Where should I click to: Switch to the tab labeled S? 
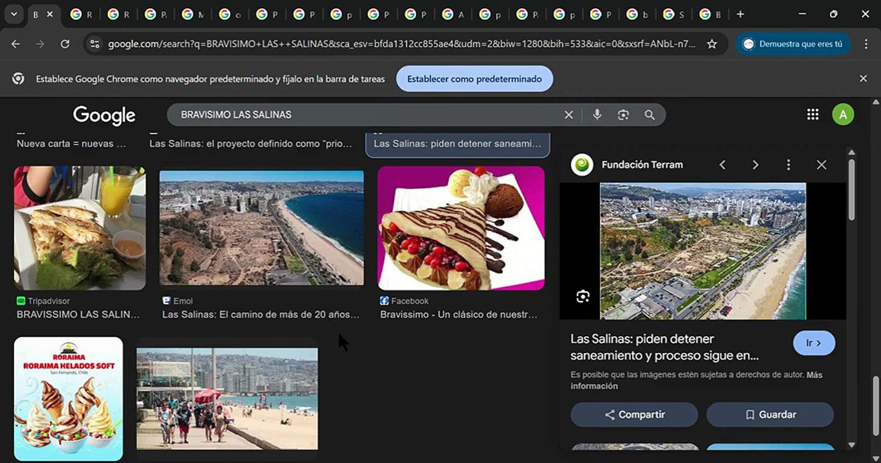coord(675,14)
